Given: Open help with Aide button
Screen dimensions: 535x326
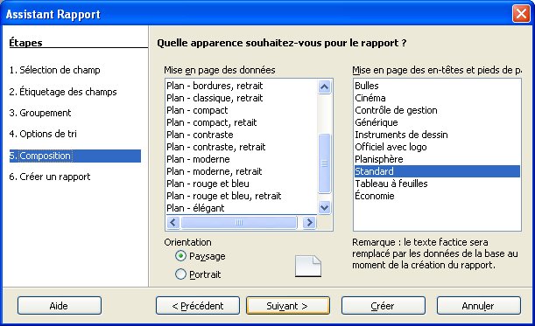Looking at the screenshot, I should point(60,306).
